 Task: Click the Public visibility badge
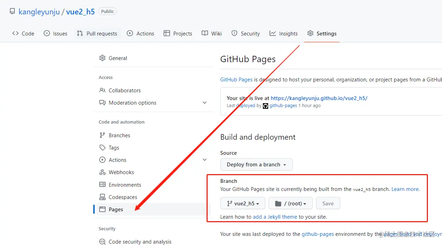coord(107,11)
